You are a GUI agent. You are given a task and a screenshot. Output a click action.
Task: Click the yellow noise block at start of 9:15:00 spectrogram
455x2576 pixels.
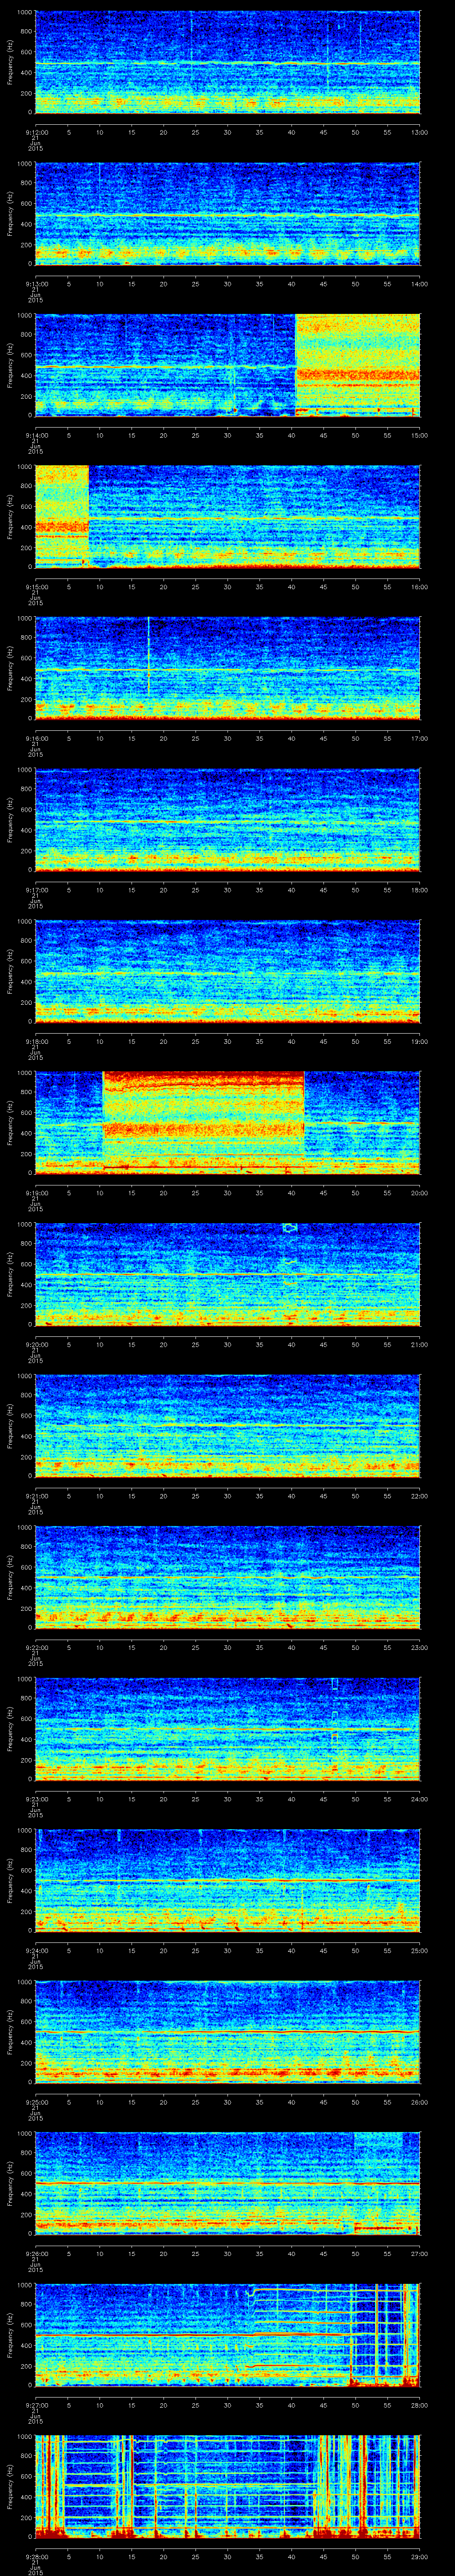point(62,516)
